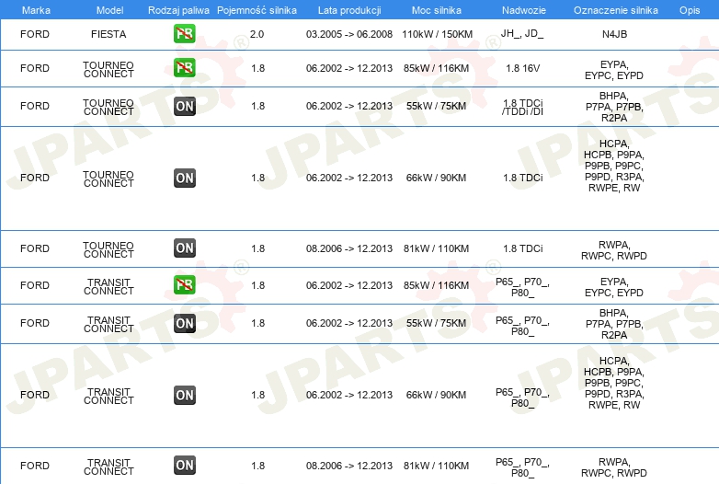Select the 110kW / 150KM power cell
719x484 pixels.
(437, 34)
